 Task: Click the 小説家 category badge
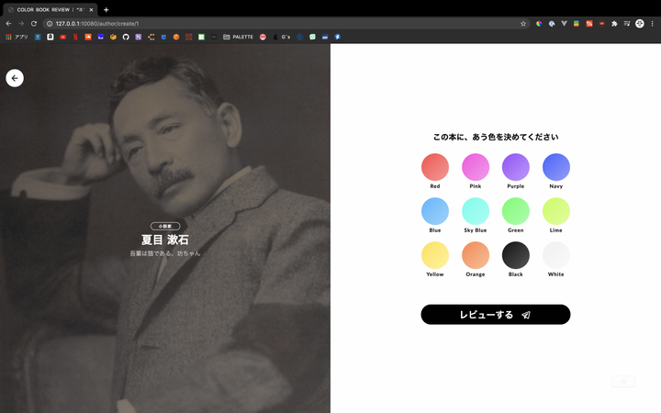[x=165, y=226]
